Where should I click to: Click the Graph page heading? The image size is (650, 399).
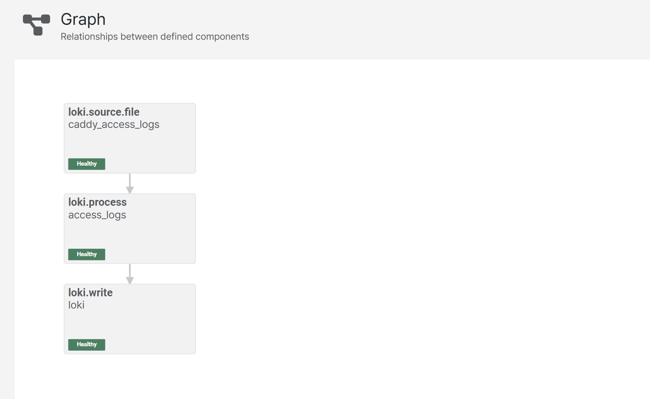click(83, 19)
